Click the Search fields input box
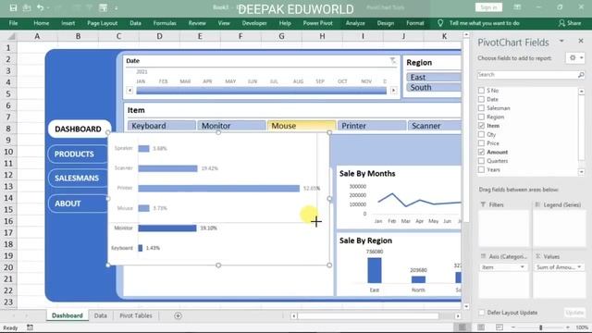The width and height of the screenshot is (592, 333). click(527, 75)
